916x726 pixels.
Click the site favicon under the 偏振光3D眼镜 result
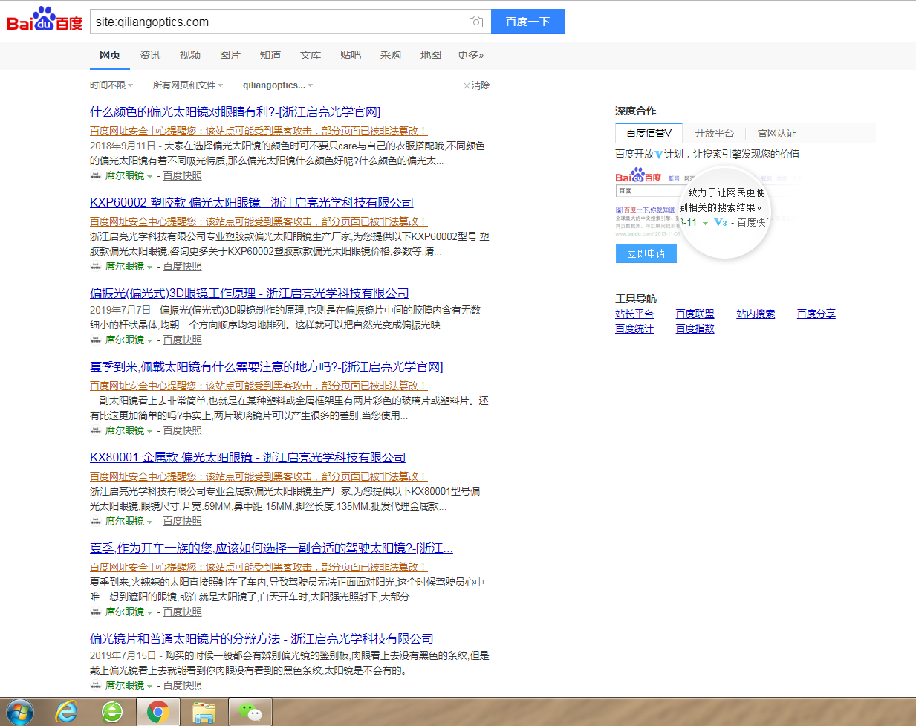click(x=96, y=340)
